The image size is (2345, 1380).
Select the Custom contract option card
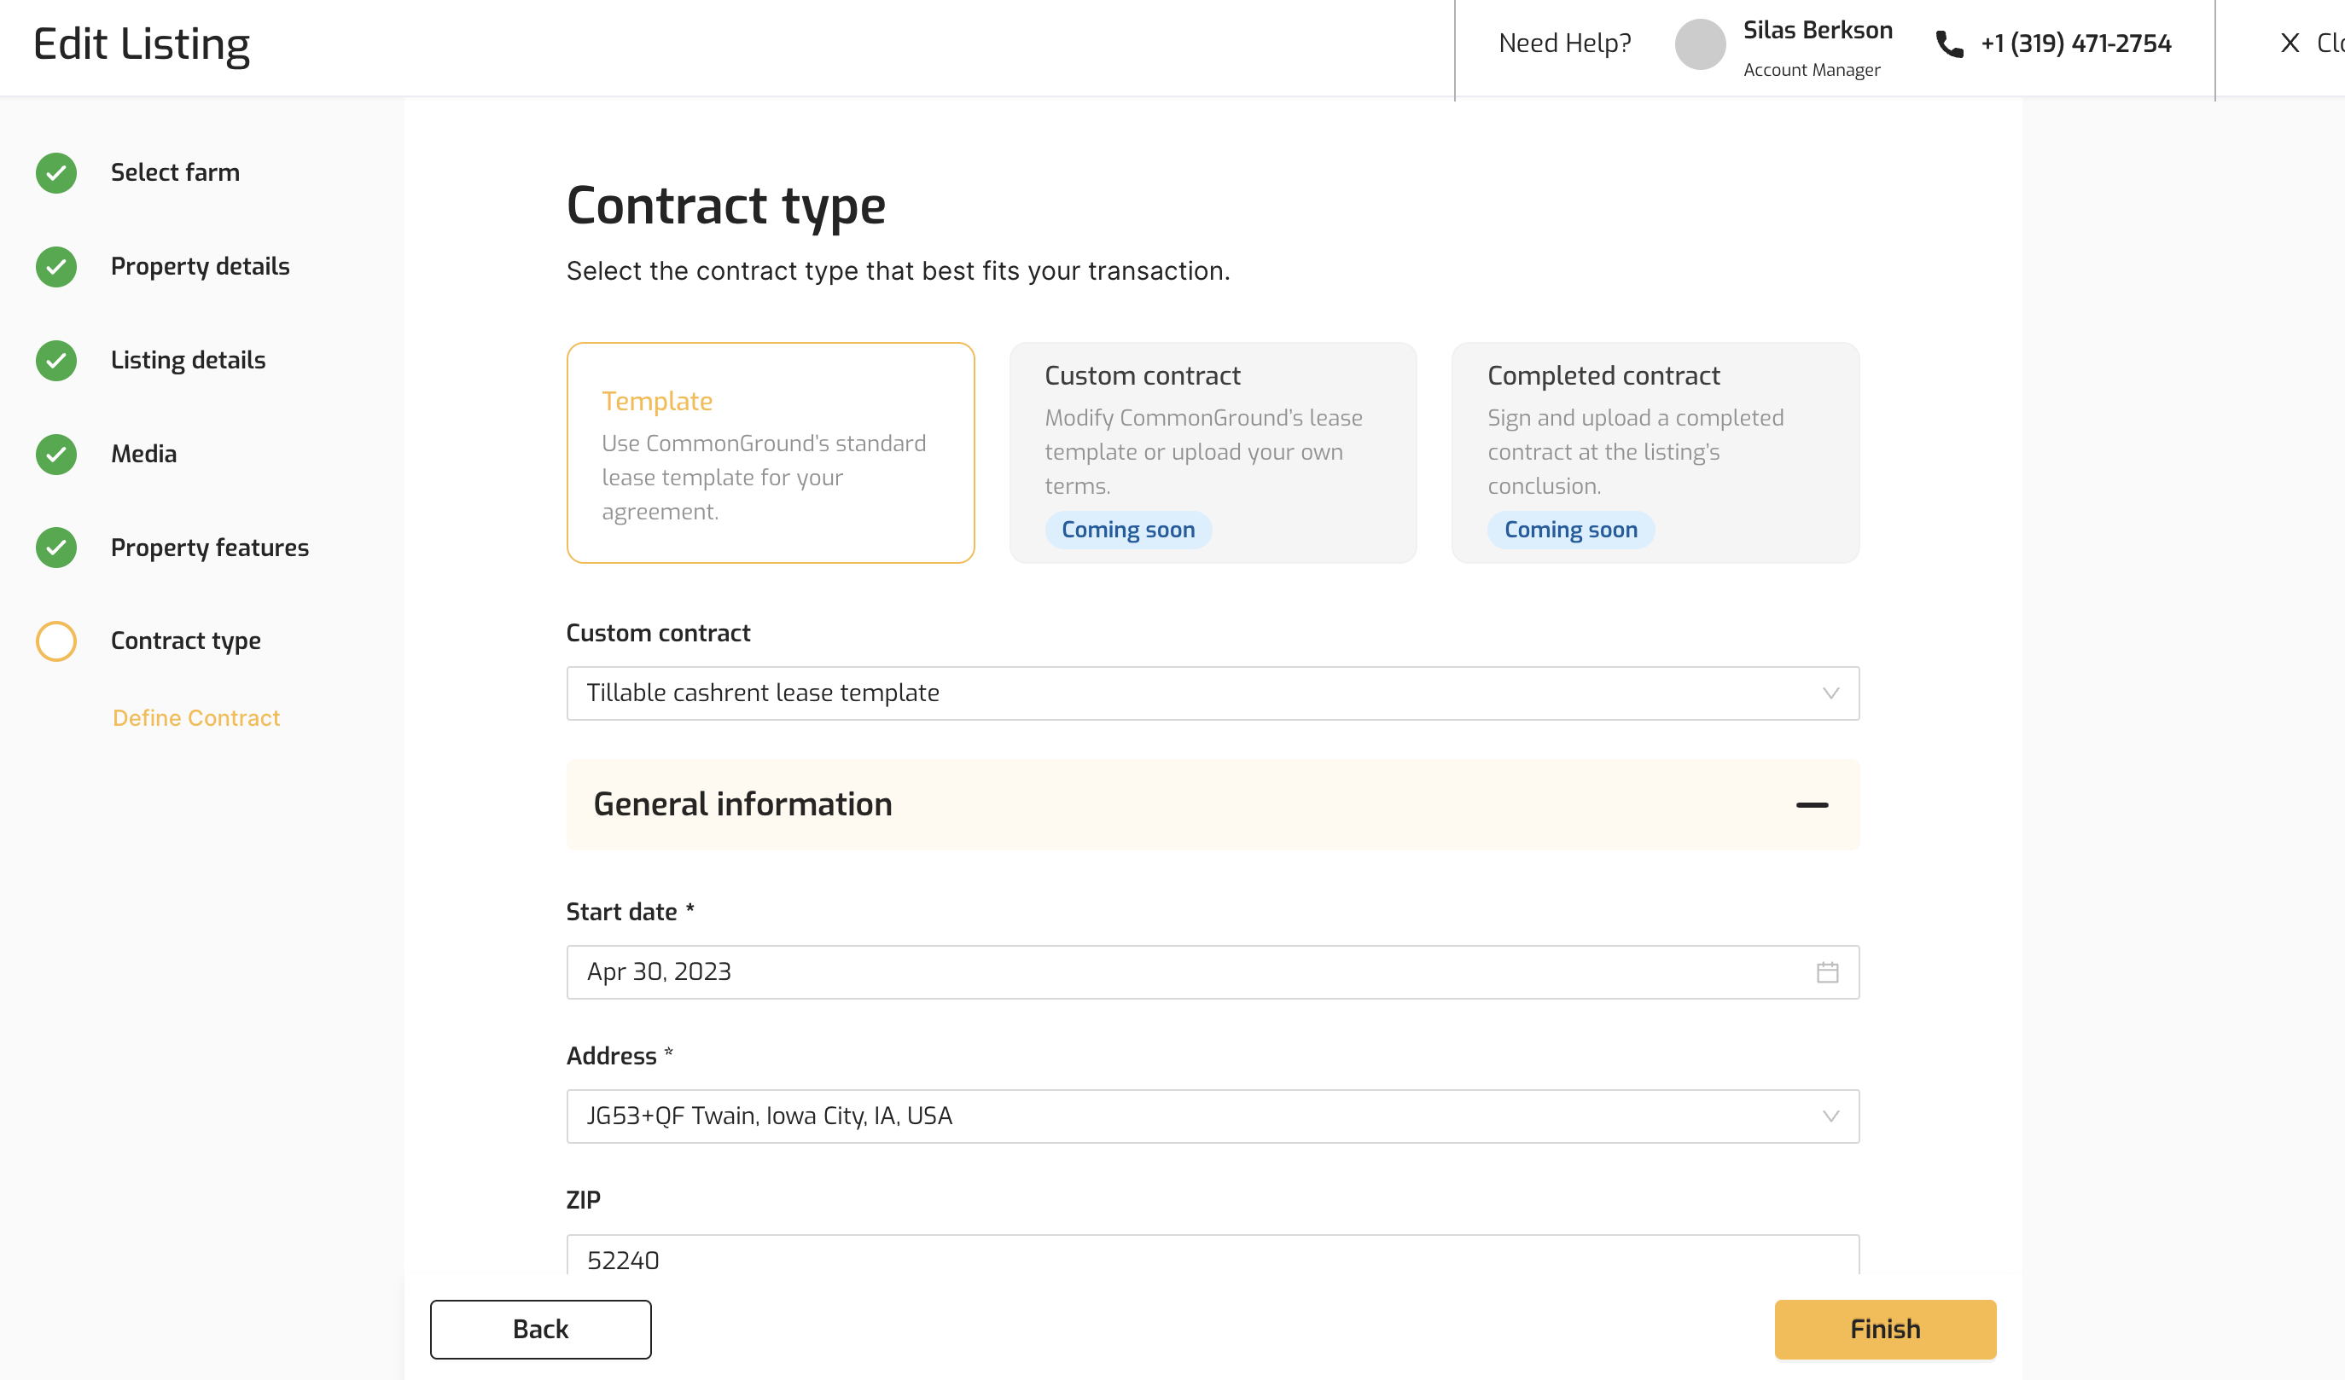click(1213, 453)
